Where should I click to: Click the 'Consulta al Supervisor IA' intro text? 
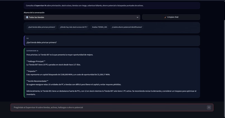[85, 6]
